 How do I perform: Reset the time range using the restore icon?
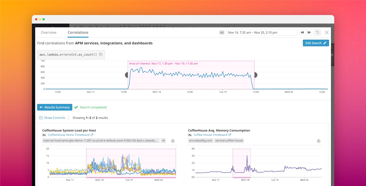coord(317,32)
